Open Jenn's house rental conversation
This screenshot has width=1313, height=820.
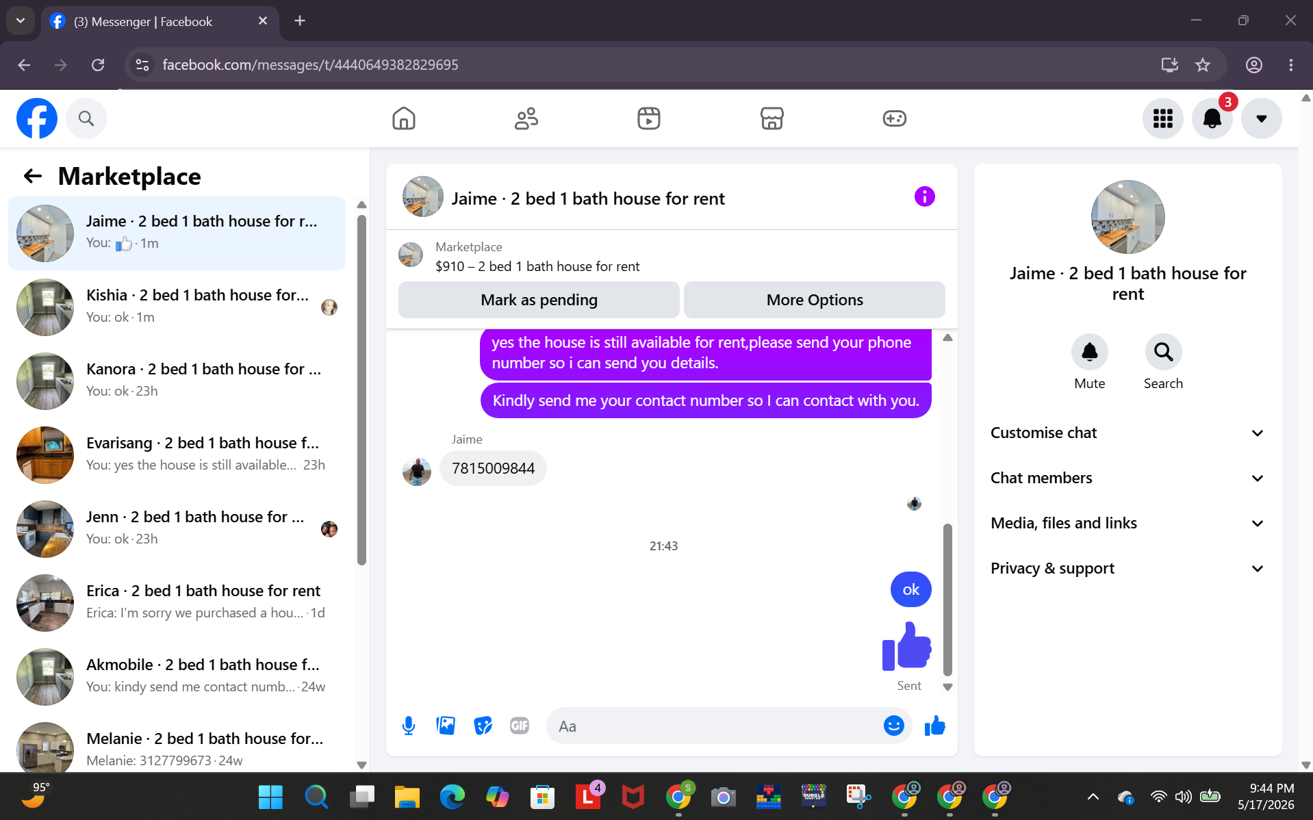(x=177, y=529)
